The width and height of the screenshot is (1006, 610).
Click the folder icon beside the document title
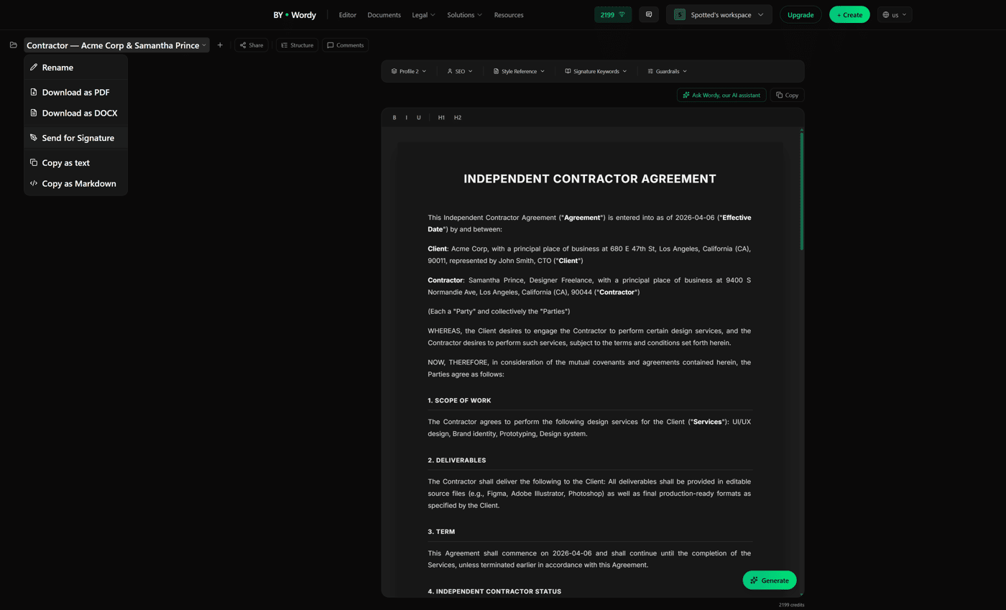click(13, 45)
